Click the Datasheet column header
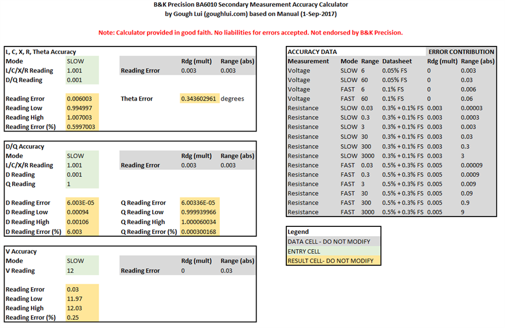Screen dimensions: 505x328 pos(397,61)
